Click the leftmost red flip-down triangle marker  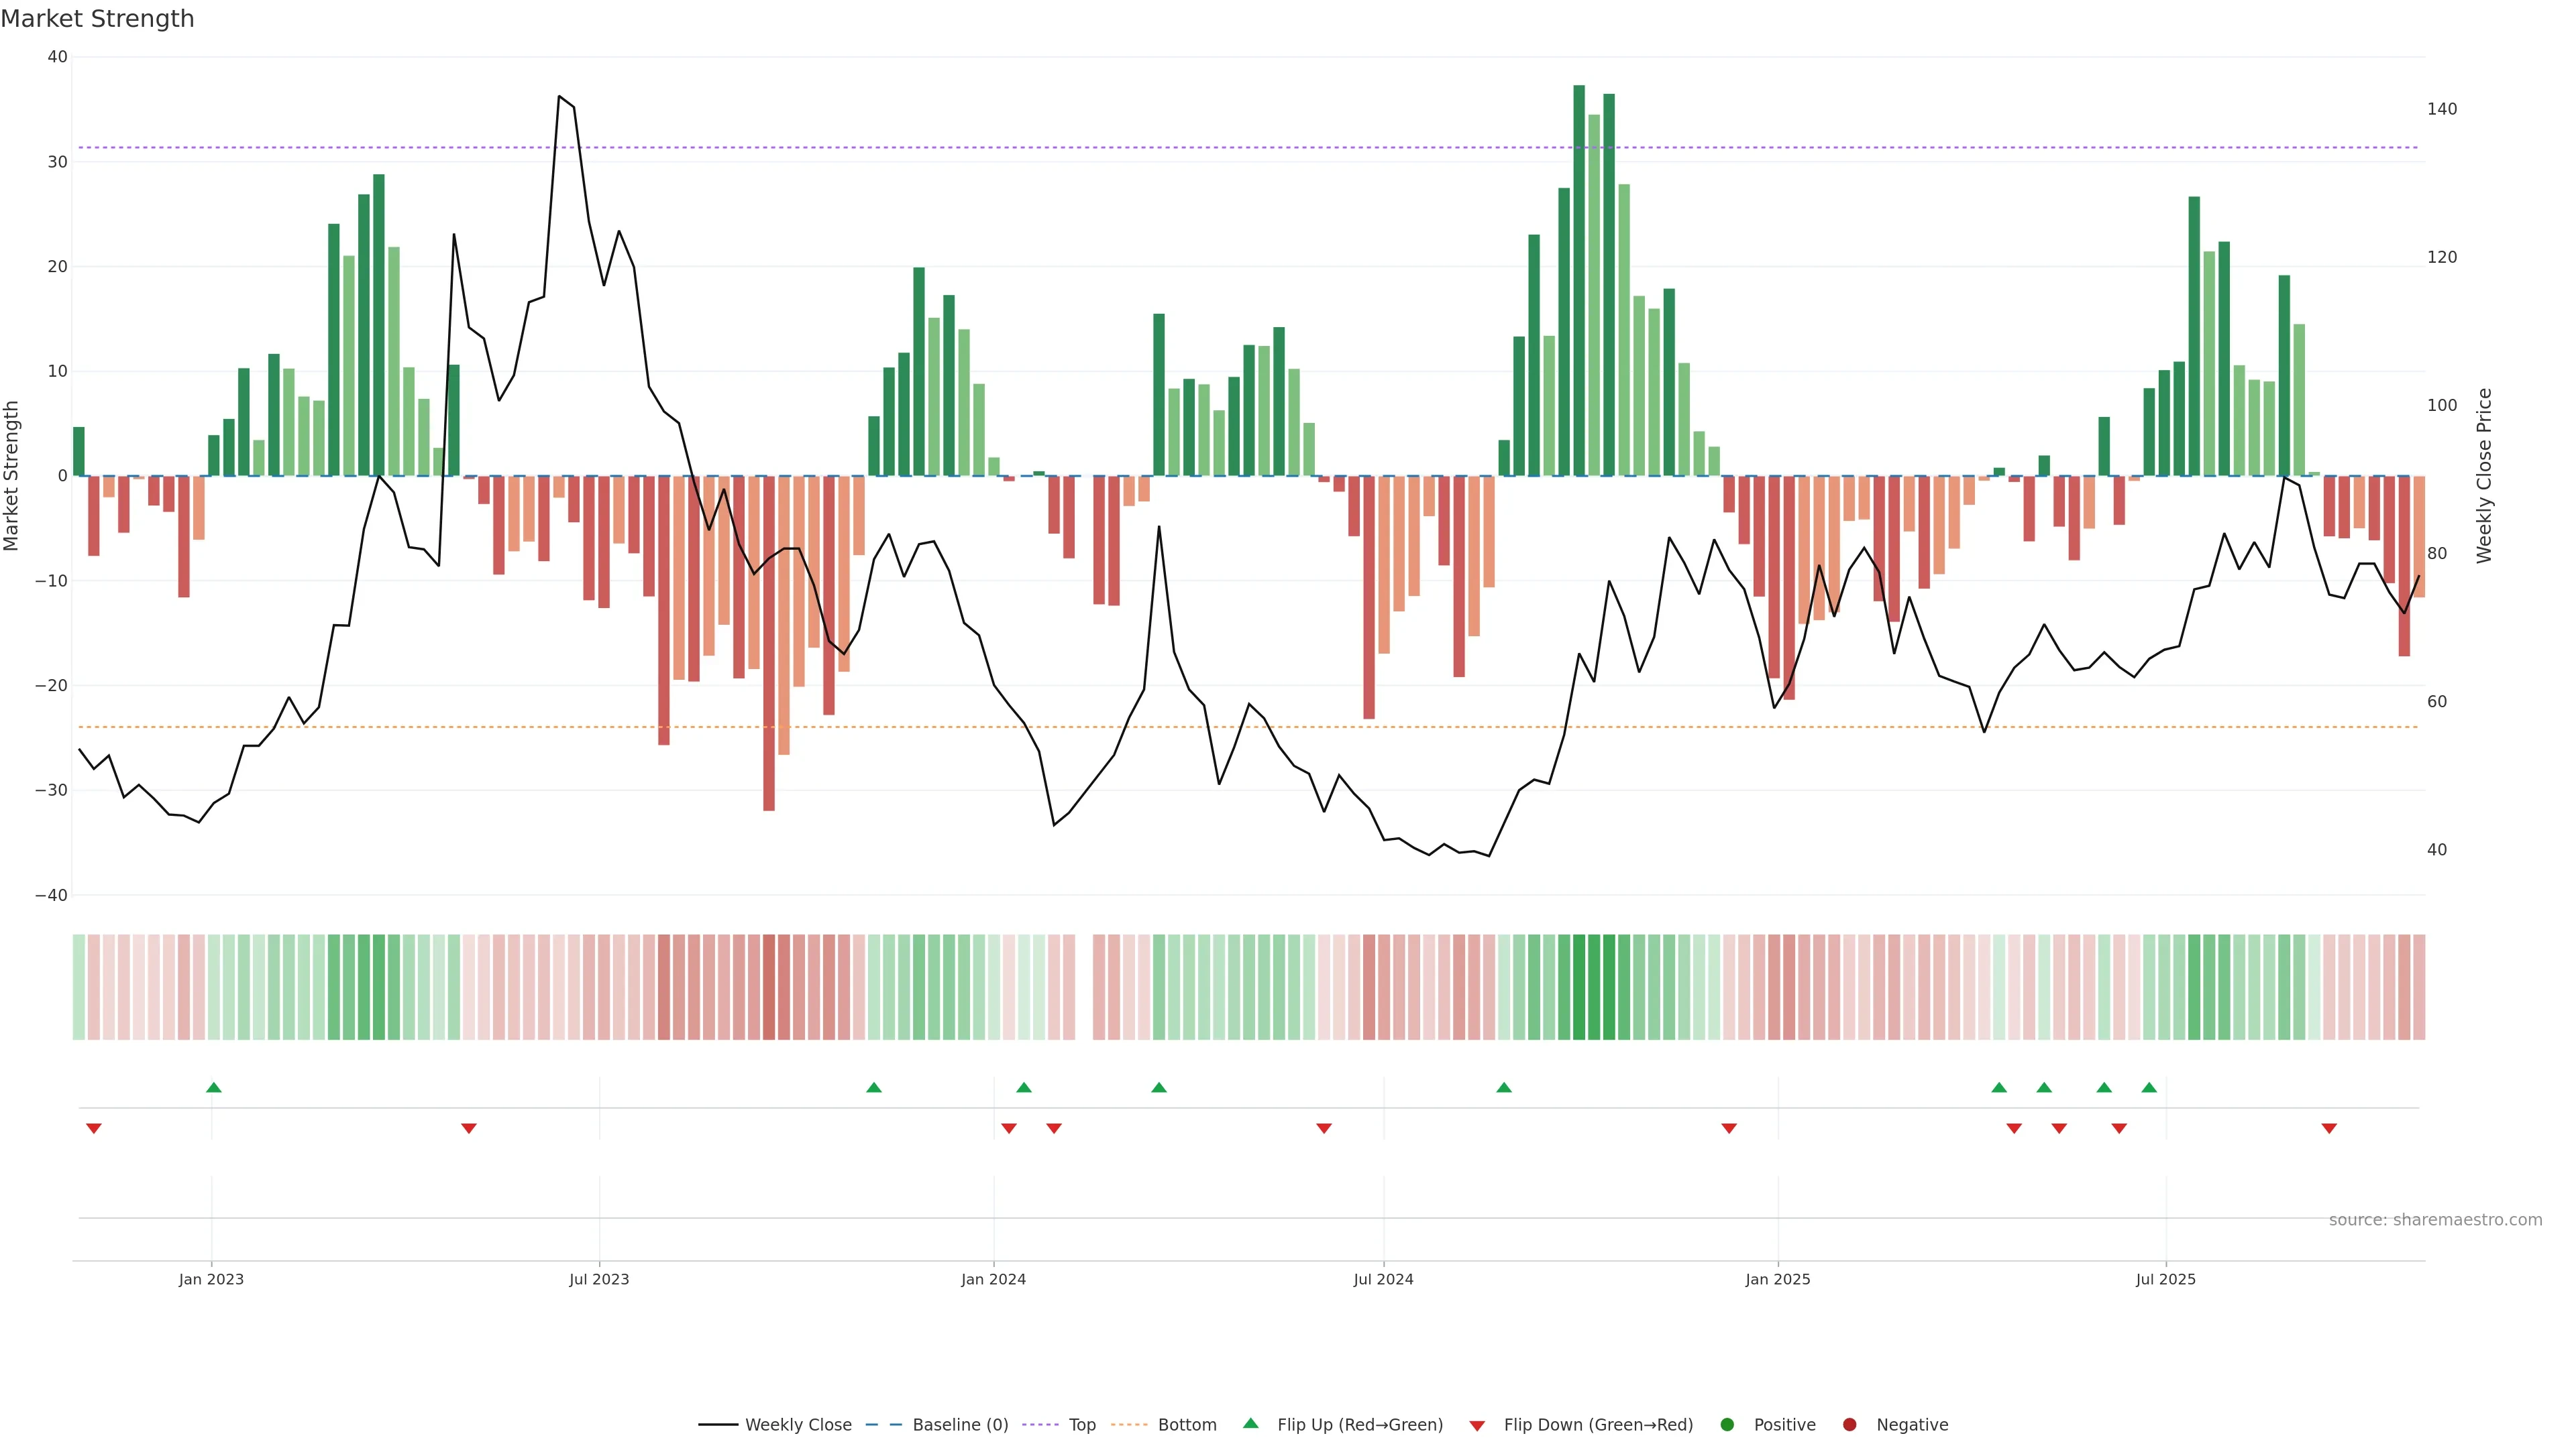click(x=94, y=1128)
